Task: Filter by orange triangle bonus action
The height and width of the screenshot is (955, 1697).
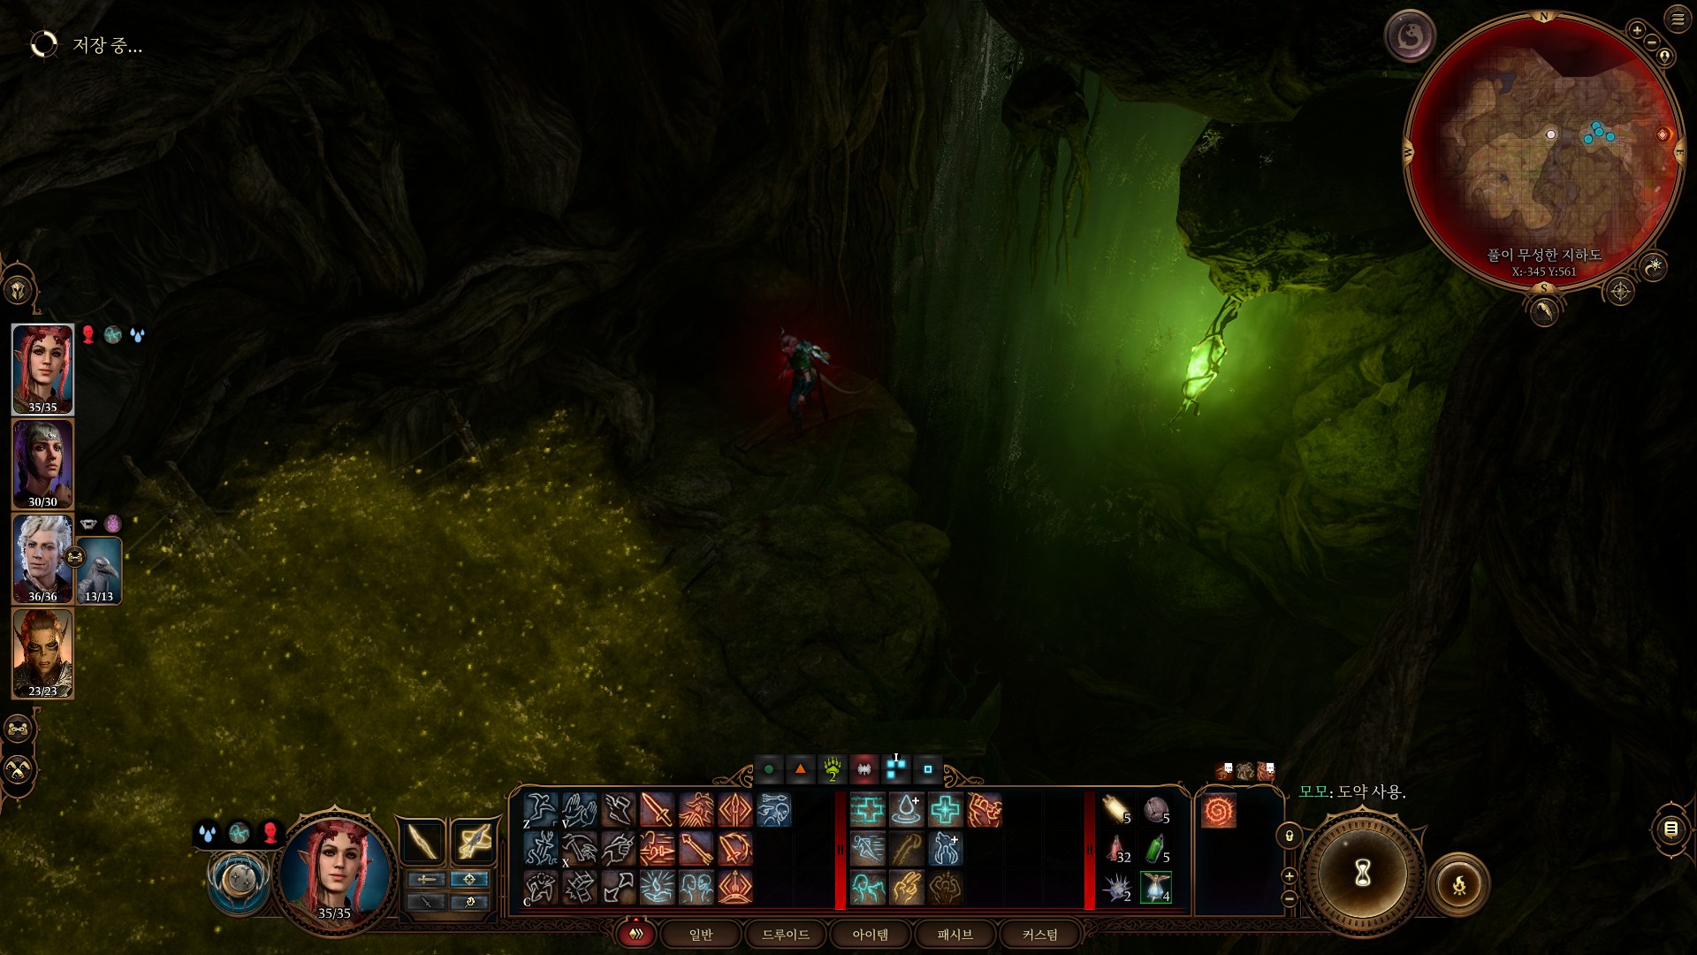Action: tap(801, 769)
